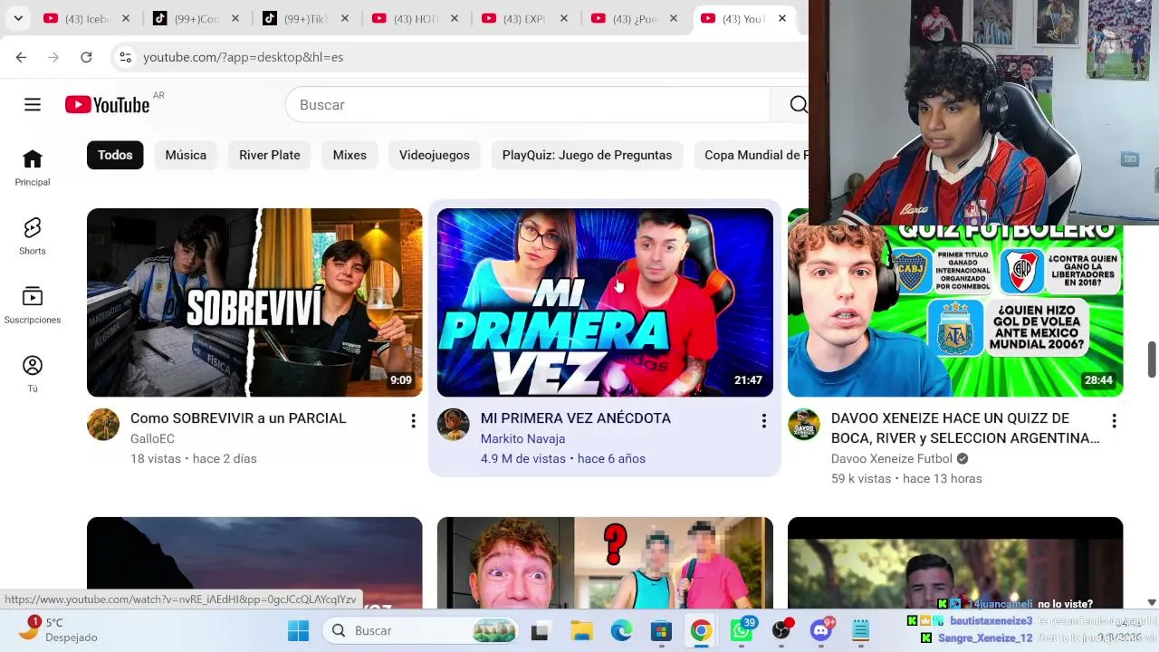This screenshot has width=1159, height=652.
Task: Switch to Chrome in the taskbar
Action: (x=701, y=630)
